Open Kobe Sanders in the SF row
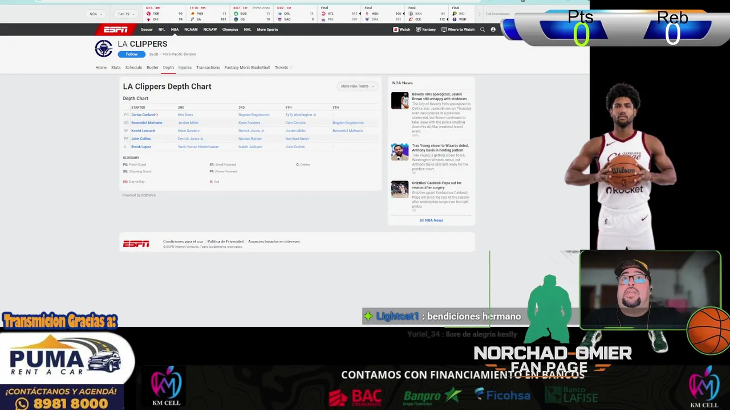730x410 pixels. pos(188,131)
